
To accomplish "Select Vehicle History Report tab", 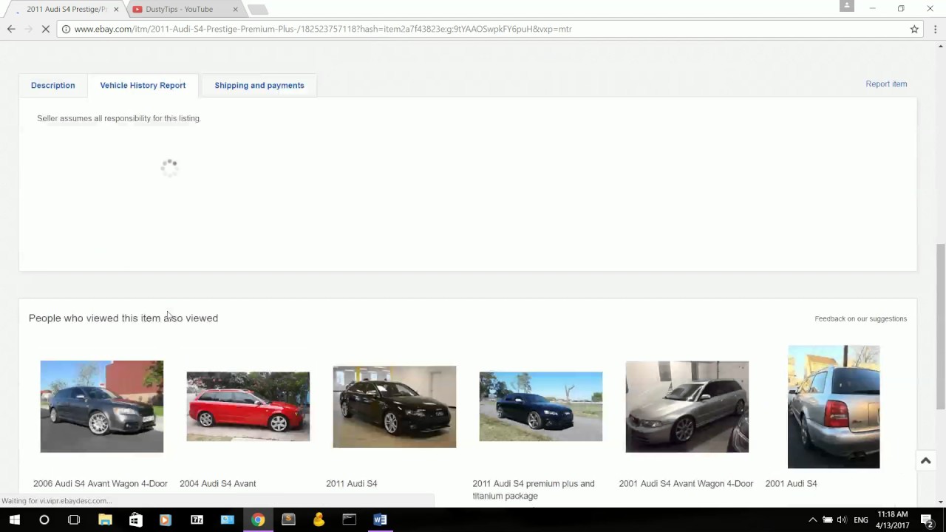I will pyautogui.click(x=143, y=85).
